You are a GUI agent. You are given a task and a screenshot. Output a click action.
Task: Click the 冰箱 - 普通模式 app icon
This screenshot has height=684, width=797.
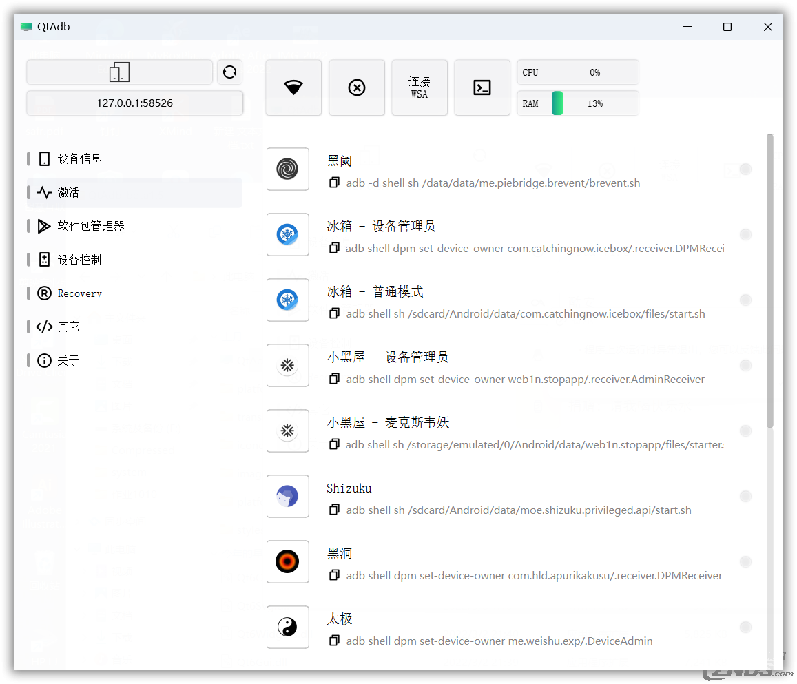(x=288, y=300)
